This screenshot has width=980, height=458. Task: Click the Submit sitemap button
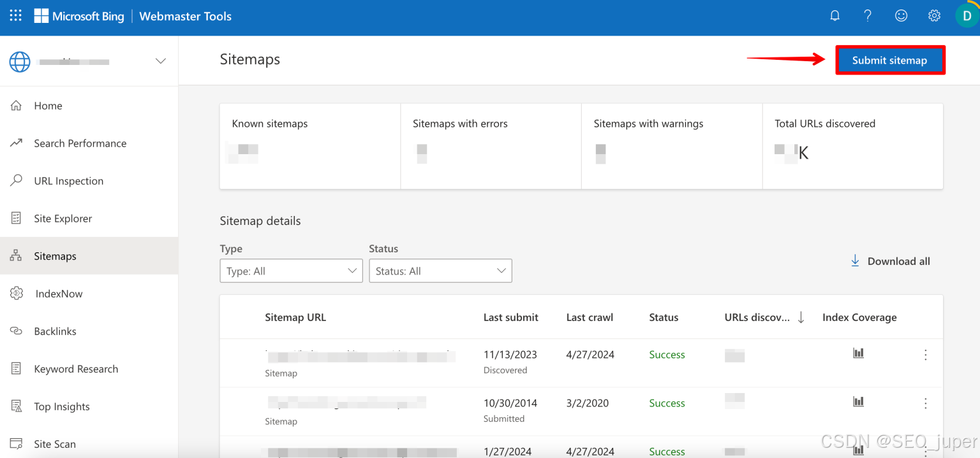889,61
